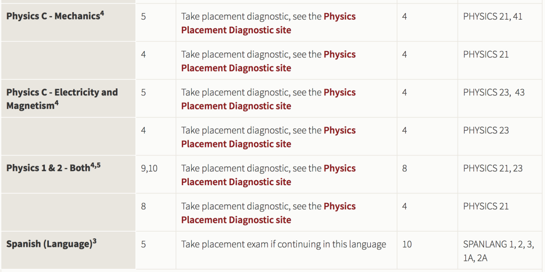Viewport: 545px width, 272px height.
Task: Click the PHYSICS 21, 23 course cell
Action: click(x=493, y=169)
